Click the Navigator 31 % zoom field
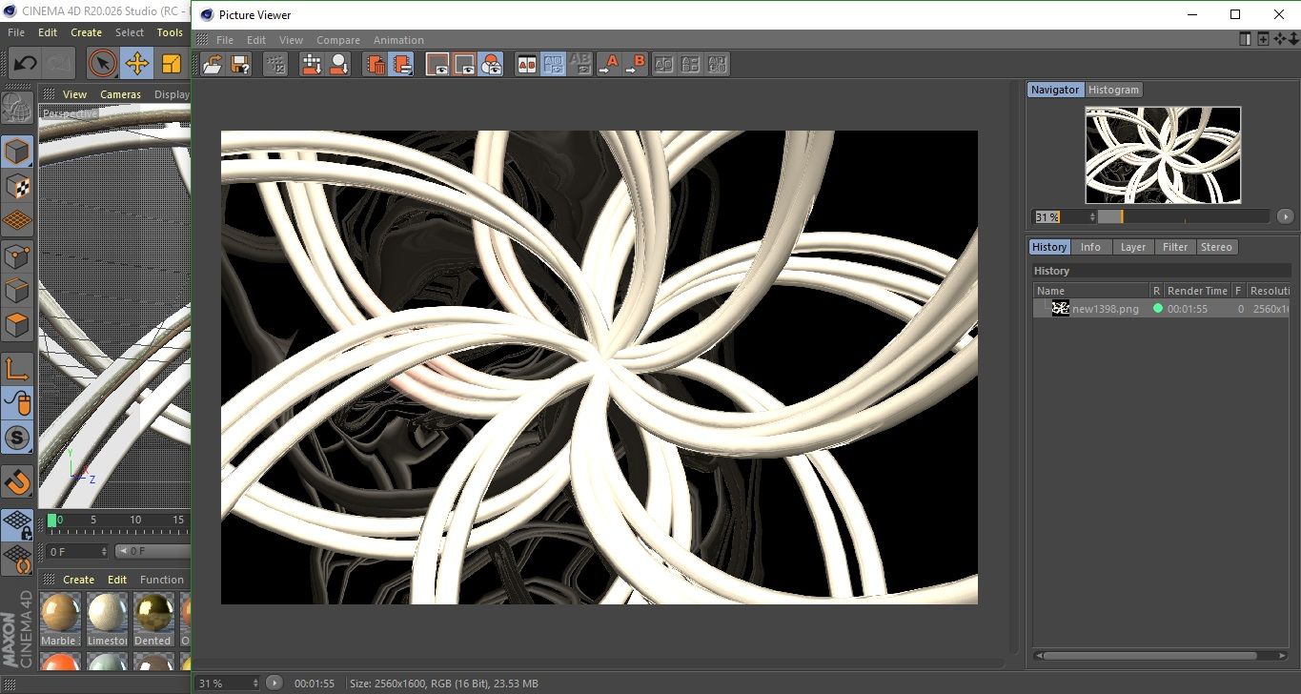Screen dimensions: 1301x694 pyautogui.click(x=1059, y=216)
